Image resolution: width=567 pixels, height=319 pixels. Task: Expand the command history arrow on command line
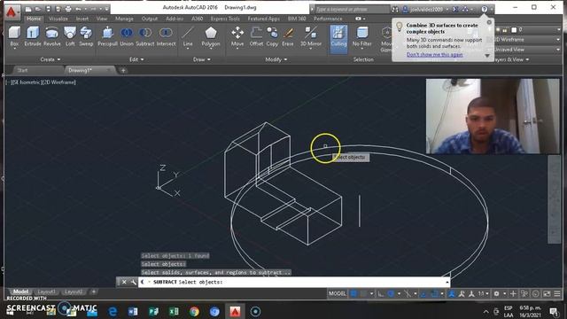click(447, 282)
